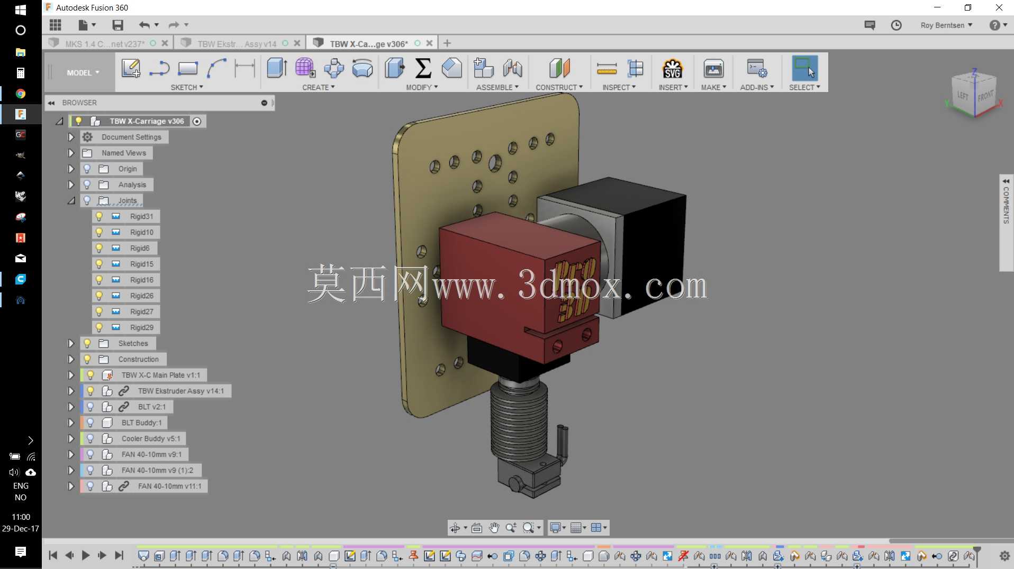Click the 3D Print make icon
This screenshot has width=1014, height=569.
click(x=713, y=68)
